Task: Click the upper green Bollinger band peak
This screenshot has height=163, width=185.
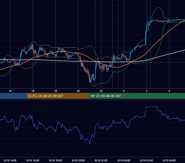Action: 158,8
